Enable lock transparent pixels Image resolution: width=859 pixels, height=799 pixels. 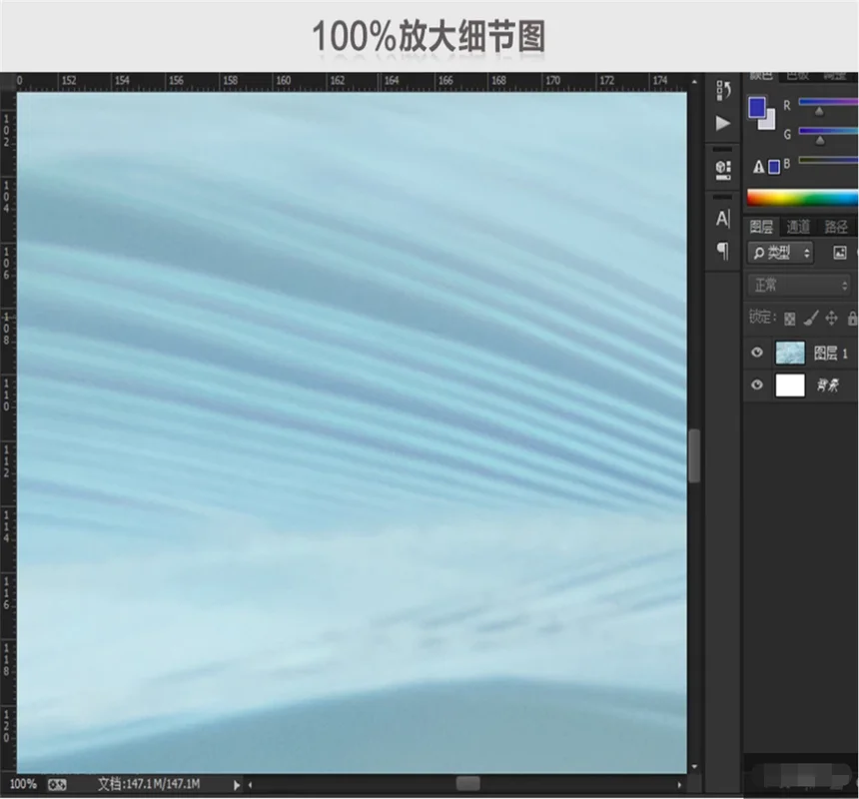[x=789, y=319]
